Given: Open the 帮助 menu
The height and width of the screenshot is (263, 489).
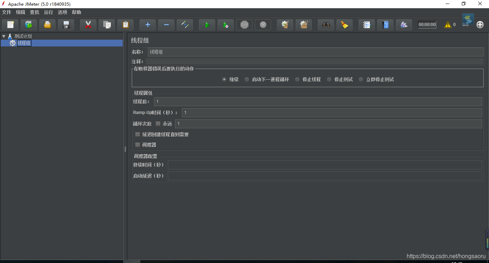Looking at the screenshot, I should [x=76, y=12].
